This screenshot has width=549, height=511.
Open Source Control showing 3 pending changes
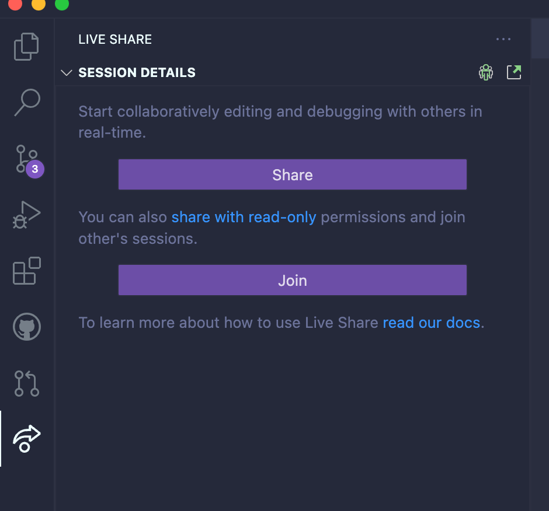pos(26,157)
